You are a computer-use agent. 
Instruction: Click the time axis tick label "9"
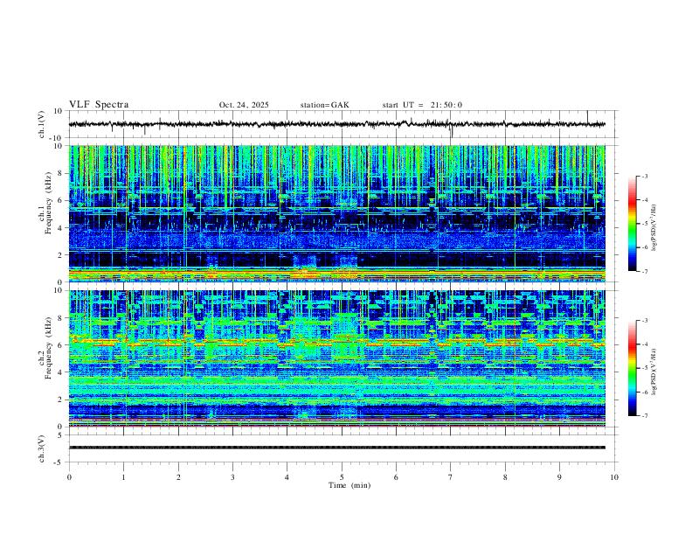click(x=559, y=477)
